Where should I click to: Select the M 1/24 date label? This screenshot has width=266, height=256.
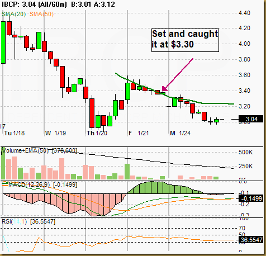[180, 133]
